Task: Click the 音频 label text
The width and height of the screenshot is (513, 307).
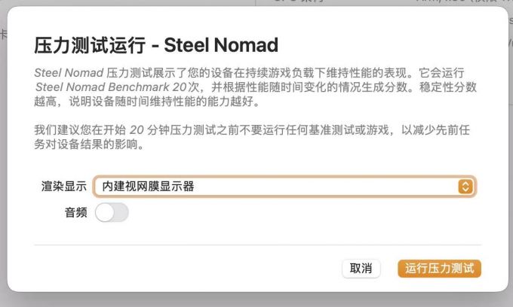Action: [x=75, y=213]
